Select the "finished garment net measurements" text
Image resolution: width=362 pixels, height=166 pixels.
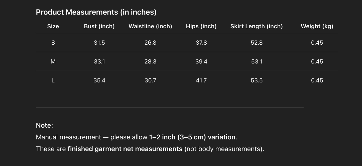click(125, 149)
